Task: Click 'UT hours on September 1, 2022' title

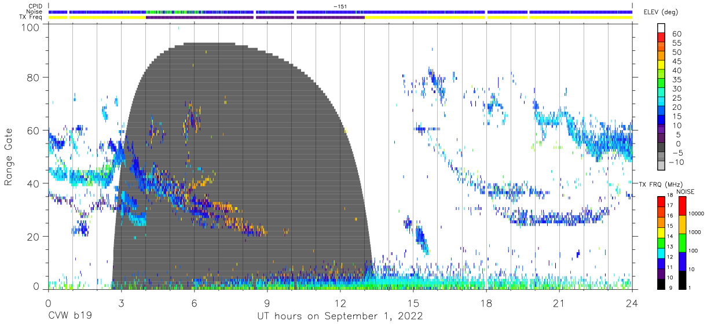Action: [340, 317]
